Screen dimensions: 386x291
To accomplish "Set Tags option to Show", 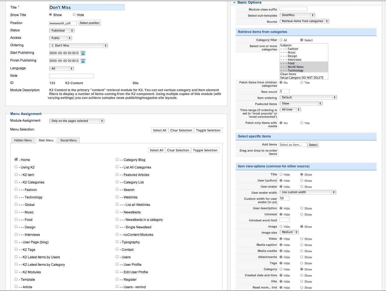I will [302, 263].
